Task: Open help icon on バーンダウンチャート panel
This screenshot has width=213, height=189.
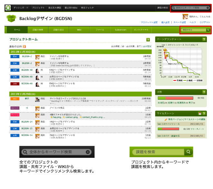Action: coord(204,39)
